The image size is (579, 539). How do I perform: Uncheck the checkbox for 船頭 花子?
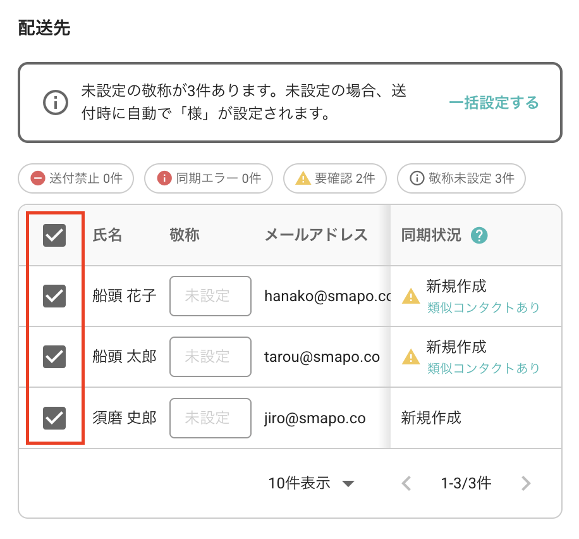(54, 295)
